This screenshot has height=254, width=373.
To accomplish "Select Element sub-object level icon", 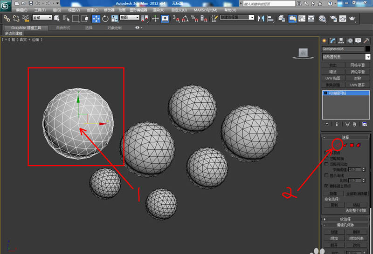I will pyautogui.click(x=358, y=145).
